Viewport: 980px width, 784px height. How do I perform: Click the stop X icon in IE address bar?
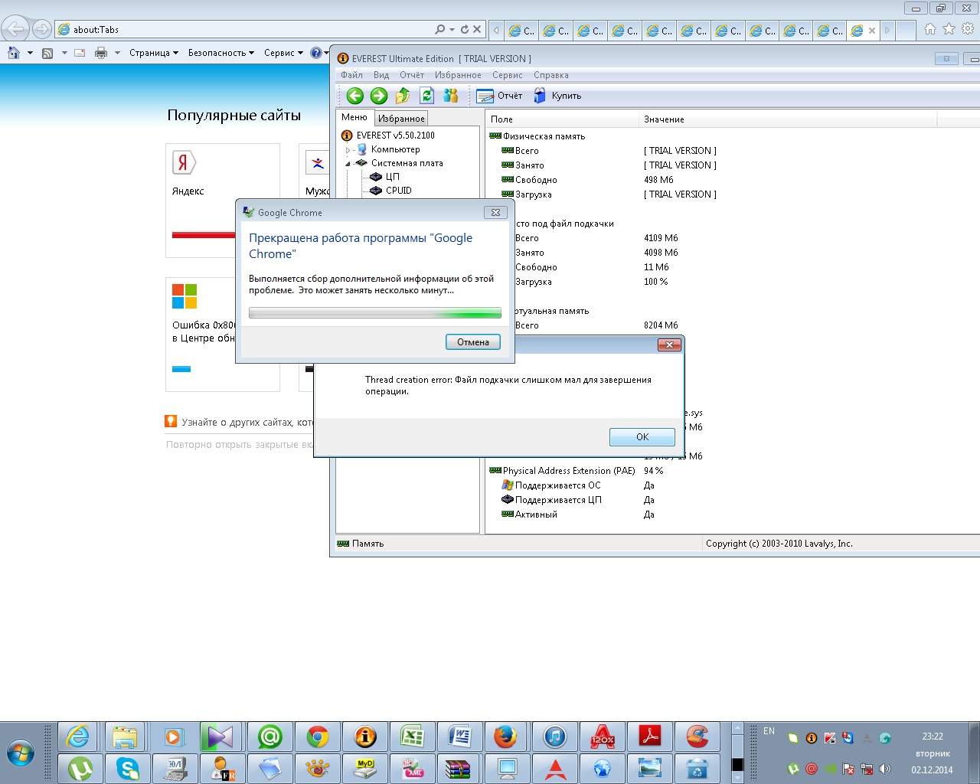coord(477,30)
